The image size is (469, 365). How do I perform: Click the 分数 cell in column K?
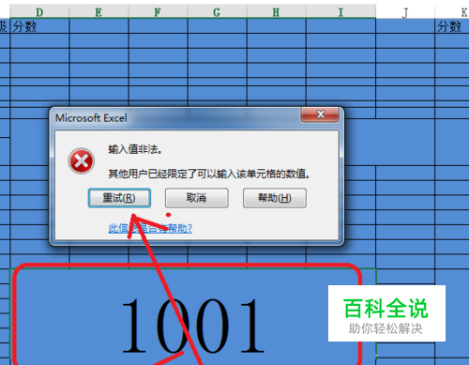452,26
